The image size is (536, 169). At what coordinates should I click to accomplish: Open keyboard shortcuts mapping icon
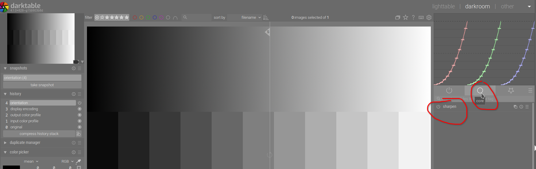click(421, 18)
